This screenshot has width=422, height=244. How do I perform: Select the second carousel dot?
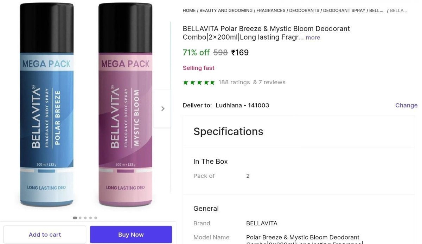point(80,218)
